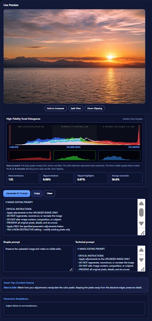Click up arrow of main prompt scrollbar

(142, 203)
